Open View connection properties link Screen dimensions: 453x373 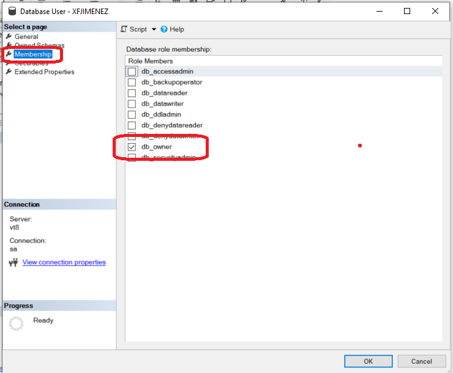tap(64, 262)
